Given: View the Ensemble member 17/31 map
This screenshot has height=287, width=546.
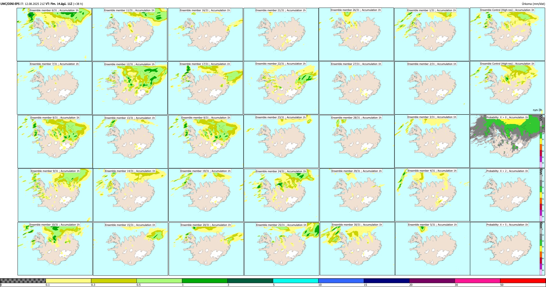Looking at the screenshot, I should [x=205, y=88].
